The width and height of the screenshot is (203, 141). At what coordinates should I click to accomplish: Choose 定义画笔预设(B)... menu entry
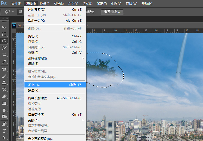coord(55,139)
